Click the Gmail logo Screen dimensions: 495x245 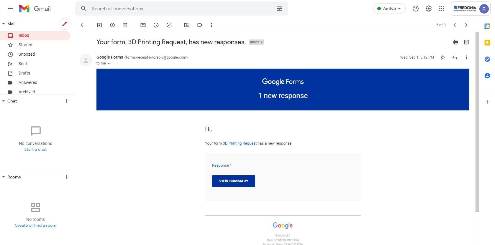pyautogui.click(x=35, y=9)
